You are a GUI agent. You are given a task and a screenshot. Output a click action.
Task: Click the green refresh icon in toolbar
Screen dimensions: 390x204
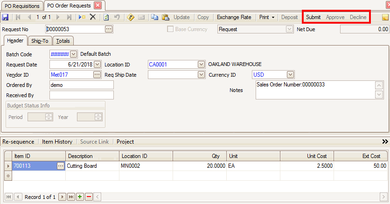pyautogui.click(x=106, y=17)
